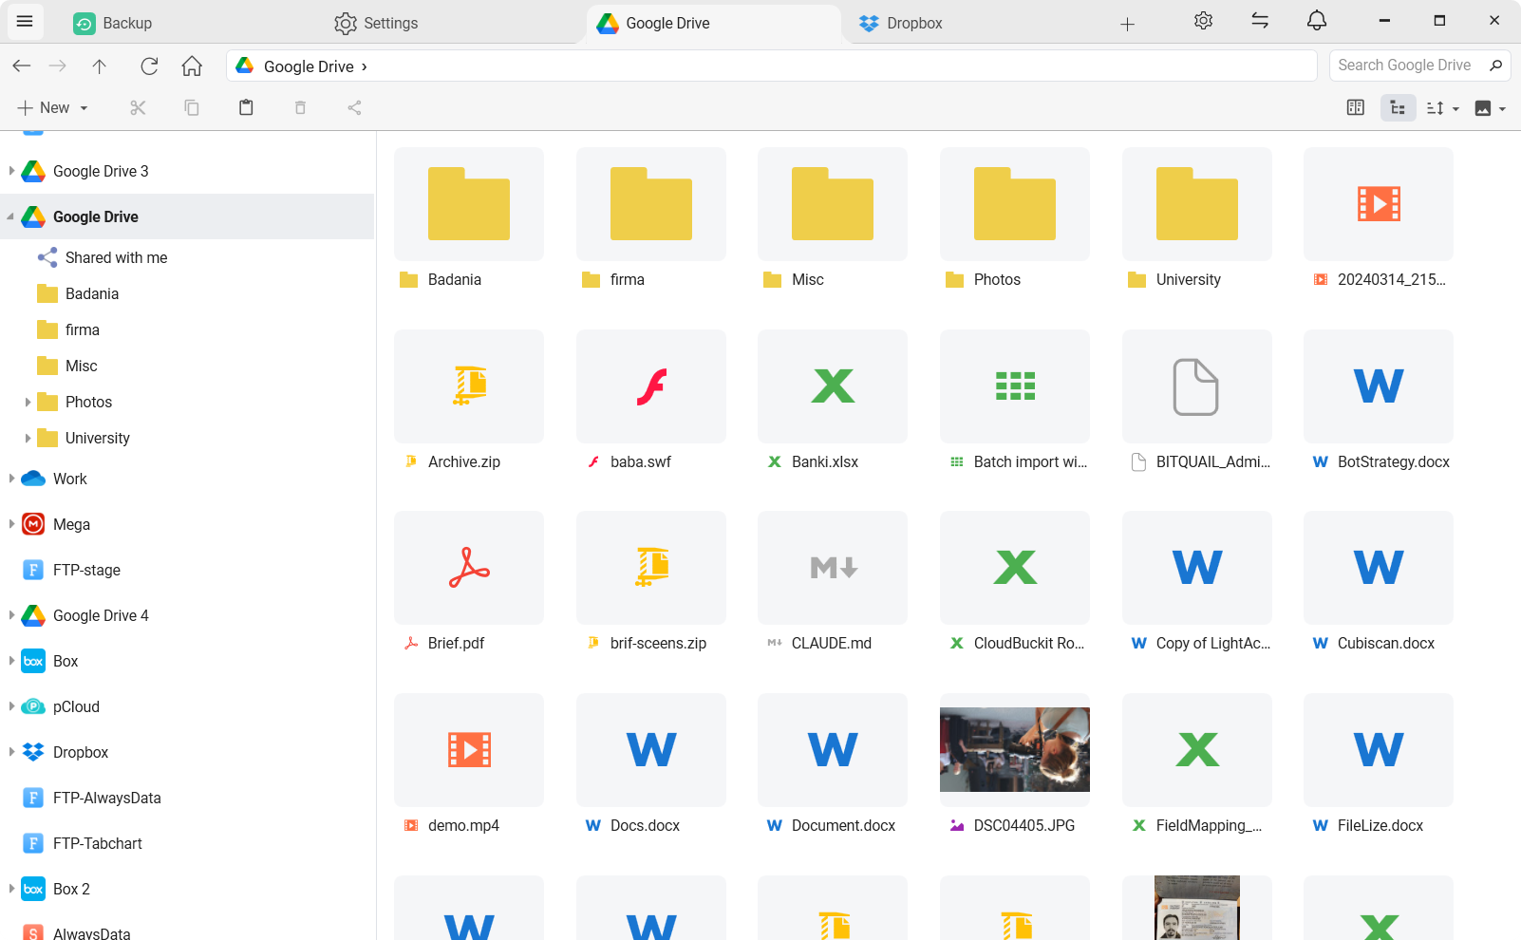Expand the Photos folder in sidebar
This screenshot has width=1521, height=940.
click(28, 403)
